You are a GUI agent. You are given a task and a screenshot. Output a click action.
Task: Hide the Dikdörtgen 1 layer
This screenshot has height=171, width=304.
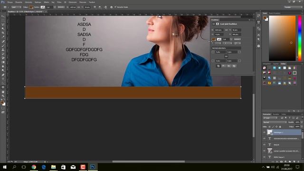(264, 133)
